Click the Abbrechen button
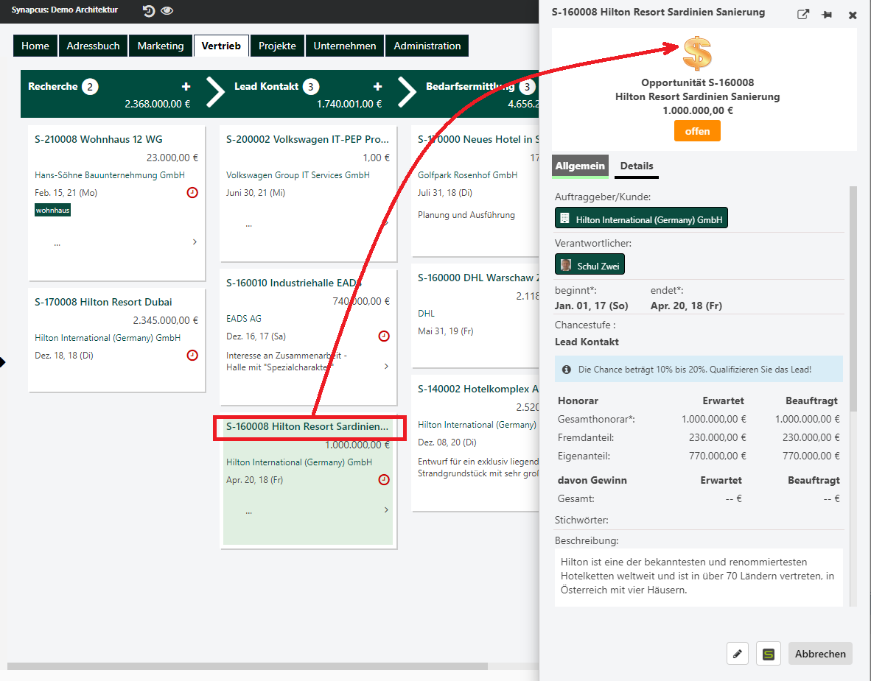871x681 pixels. click(820, 653)
